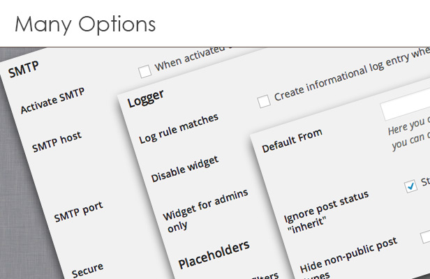The width and height of the screenshot is (430, 279).
Task: Click the Placeholders section heading
Action: coord(213,253)
